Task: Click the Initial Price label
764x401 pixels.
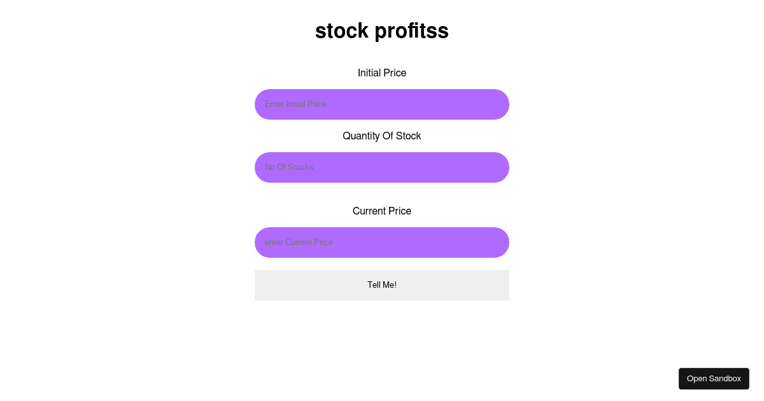Action: pyautogui.click(x=382, y=73)
